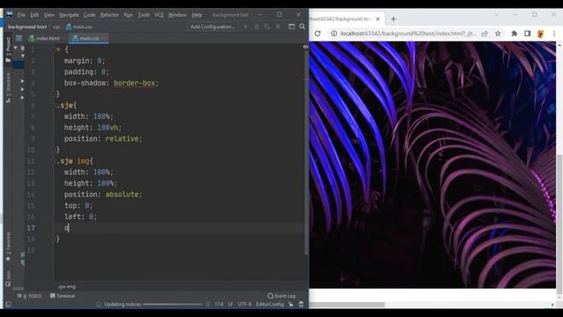
Task: Click the eye inspection icon in editor corner
Action: tap(305, 47)
